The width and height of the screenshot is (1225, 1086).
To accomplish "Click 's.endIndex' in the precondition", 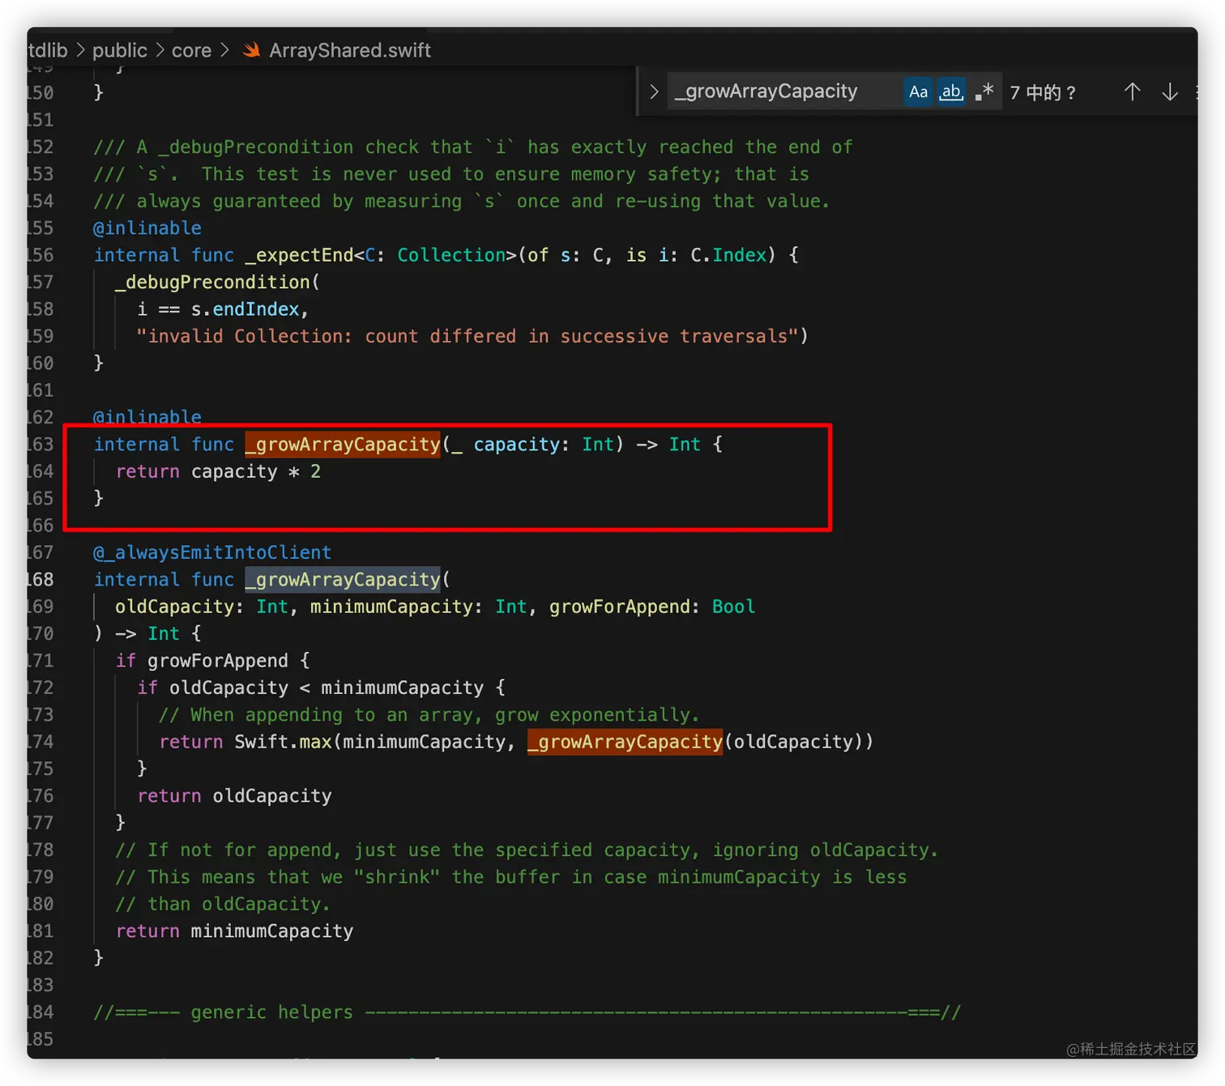I will click(x=245, y=309).
